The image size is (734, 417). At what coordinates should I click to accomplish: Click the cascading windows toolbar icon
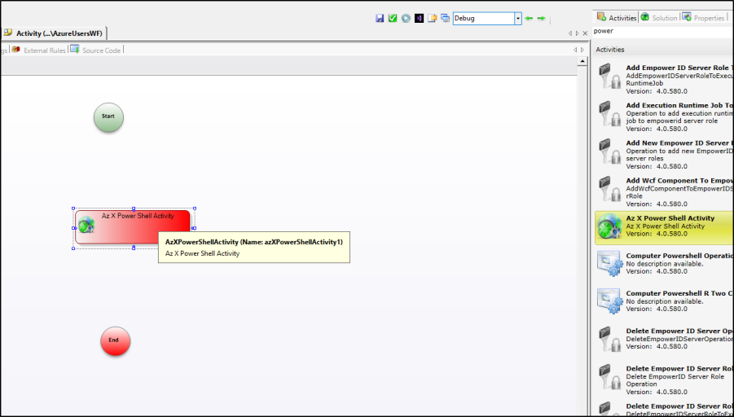click(x=445, y=18)
